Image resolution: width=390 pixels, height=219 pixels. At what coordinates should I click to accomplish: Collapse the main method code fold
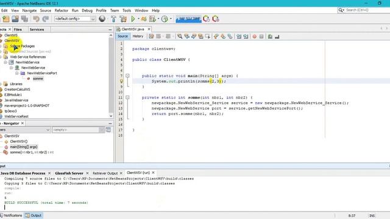click(127, 75)
